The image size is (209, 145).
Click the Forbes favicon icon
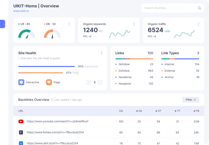[x=21, y=132]
